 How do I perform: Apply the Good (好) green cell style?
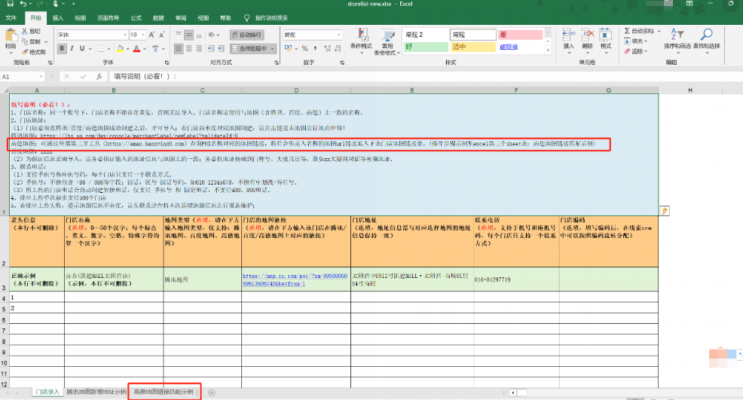pos(426,47)
